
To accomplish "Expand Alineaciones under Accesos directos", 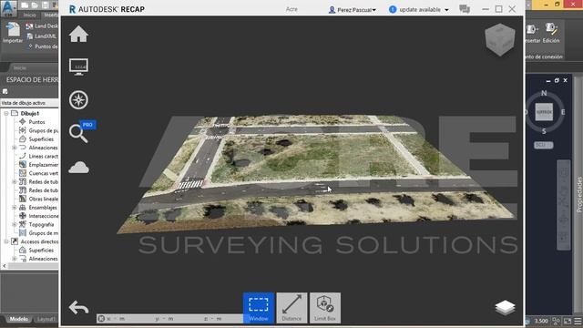I will [x=15, y=259].
